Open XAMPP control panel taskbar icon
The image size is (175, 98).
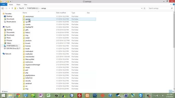click(x=87, y=96)
